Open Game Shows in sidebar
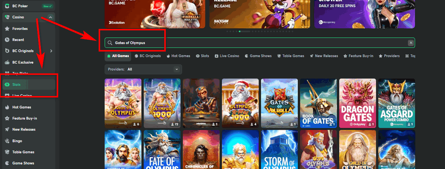The height and width of the screenshot is (169, 445). (28, 163)
